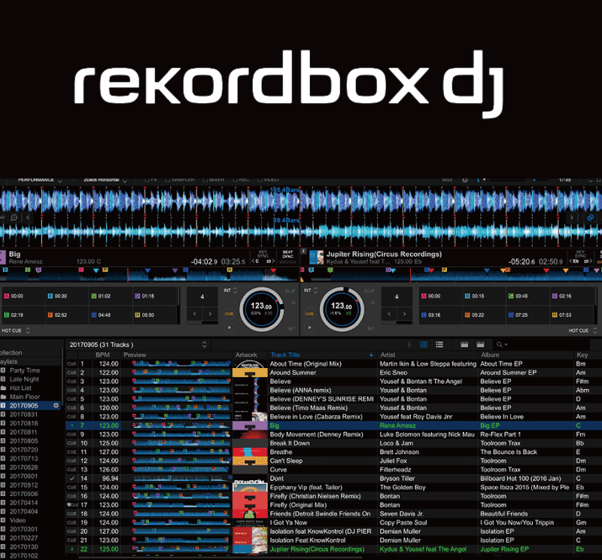The height and width of the screenshot is (560, 602).
Task: Click artwork thumbnail for Can't Sleep
Action: 250,461
